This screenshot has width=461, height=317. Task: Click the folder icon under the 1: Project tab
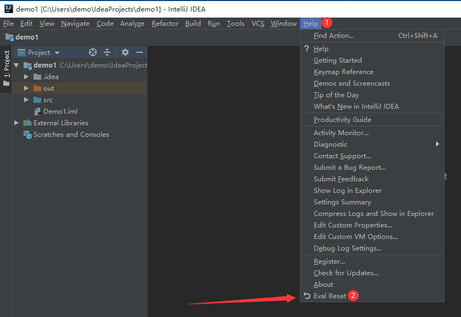6,84
